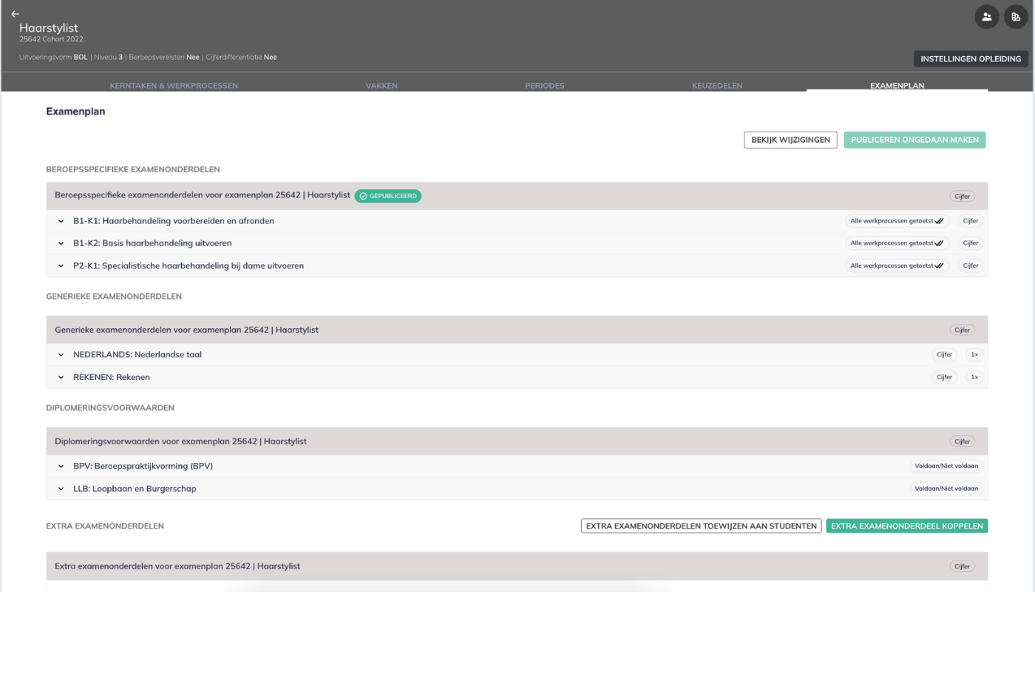The image size is (1035, 695).
Task: Click Cijfer chip on REKENEN row
Action: (x=944, y=377)
